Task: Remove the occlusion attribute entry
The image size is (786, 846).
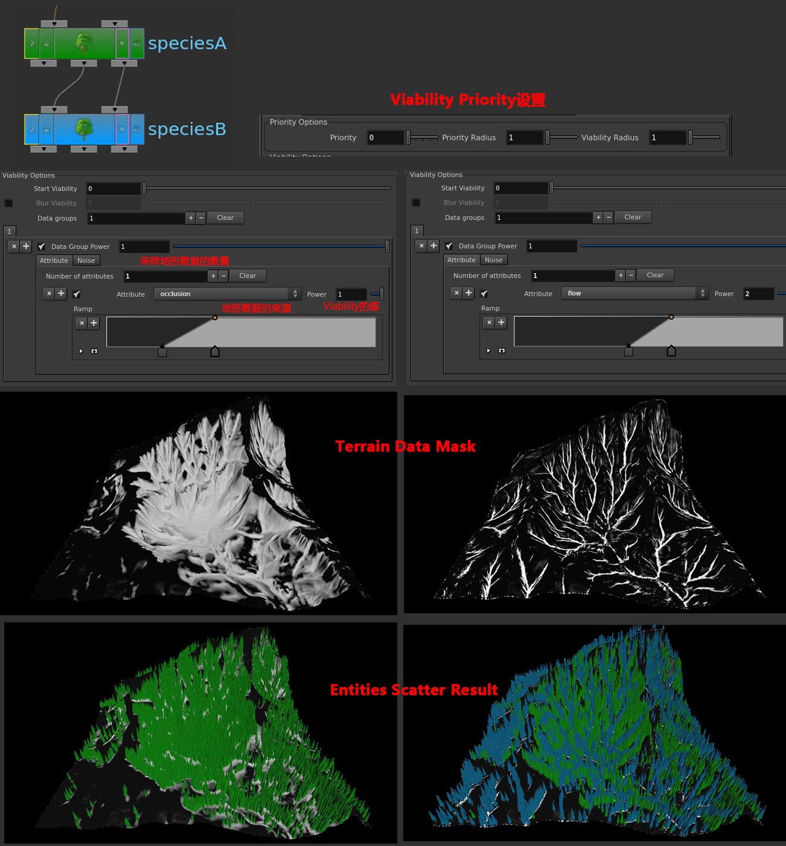Action: (50, 294)
